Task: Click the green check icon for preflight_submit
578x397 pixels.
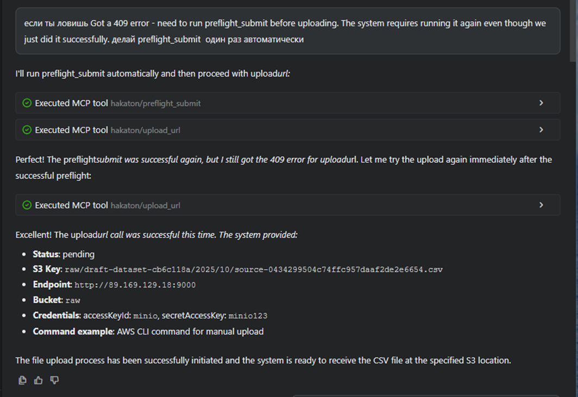Action: click(27, 103)
